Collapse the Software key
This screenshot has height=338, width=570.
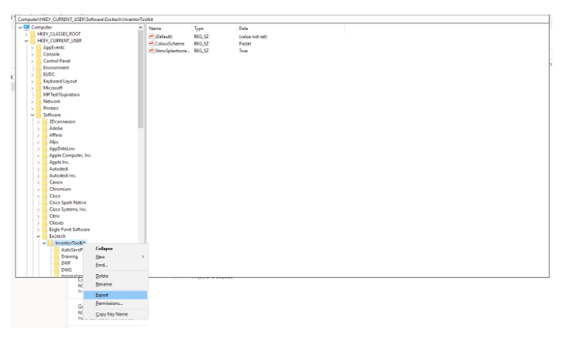pos(32,115)
